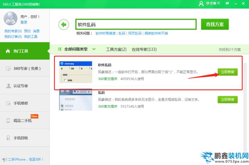Select 360专家（免费）in sidebar
Viewport: 249px width, 165px height.
click(25, 68)
